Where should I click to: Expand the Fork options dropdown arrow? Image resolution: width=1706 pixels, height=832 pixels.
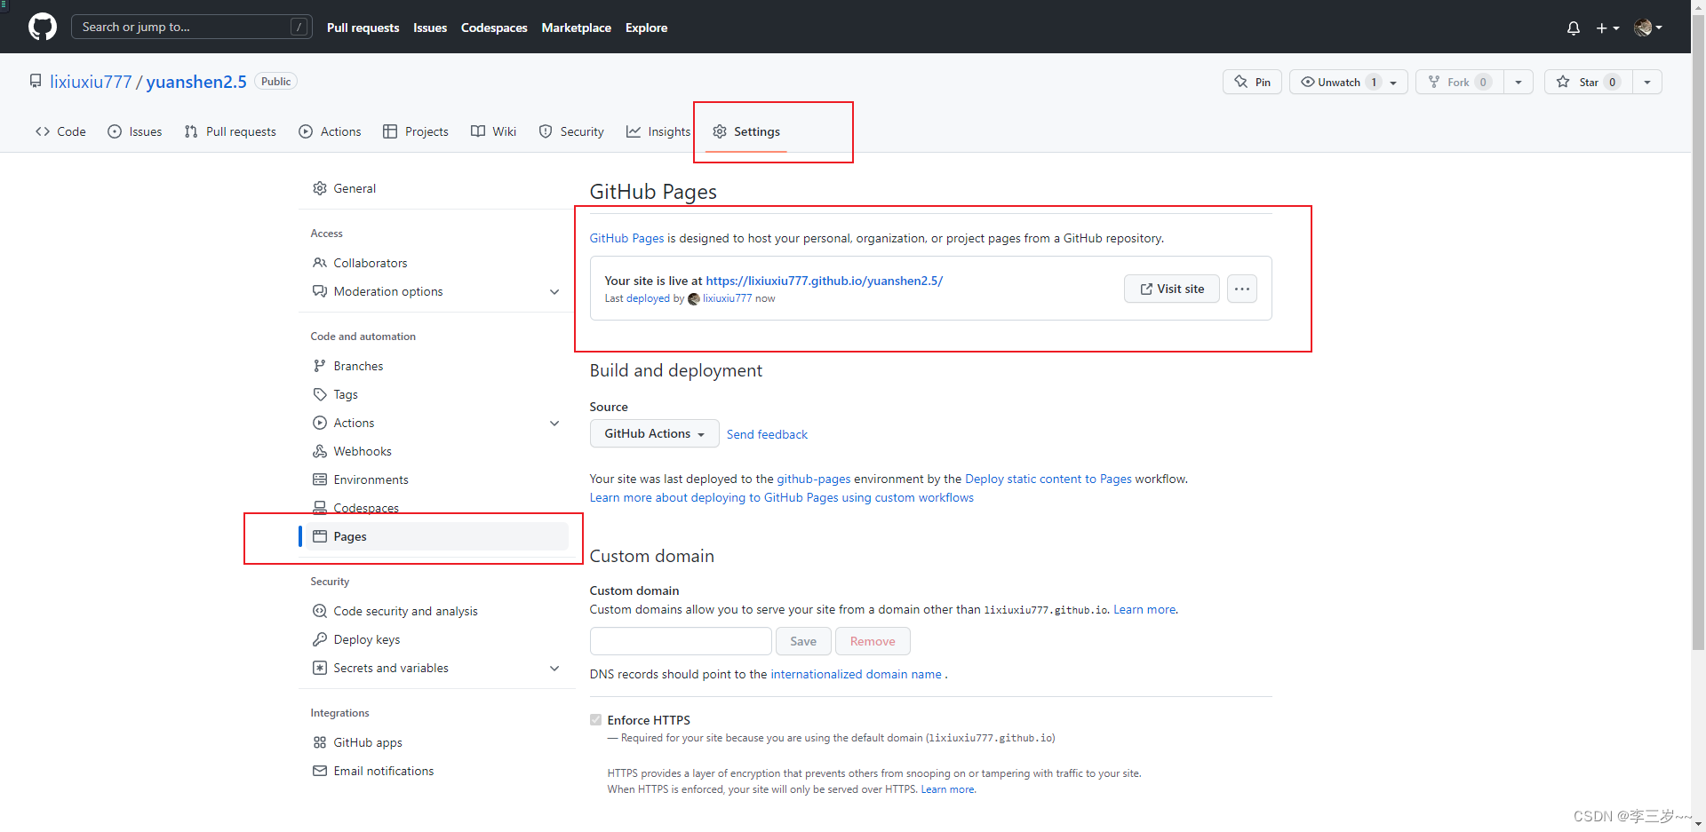(1519, 82)
